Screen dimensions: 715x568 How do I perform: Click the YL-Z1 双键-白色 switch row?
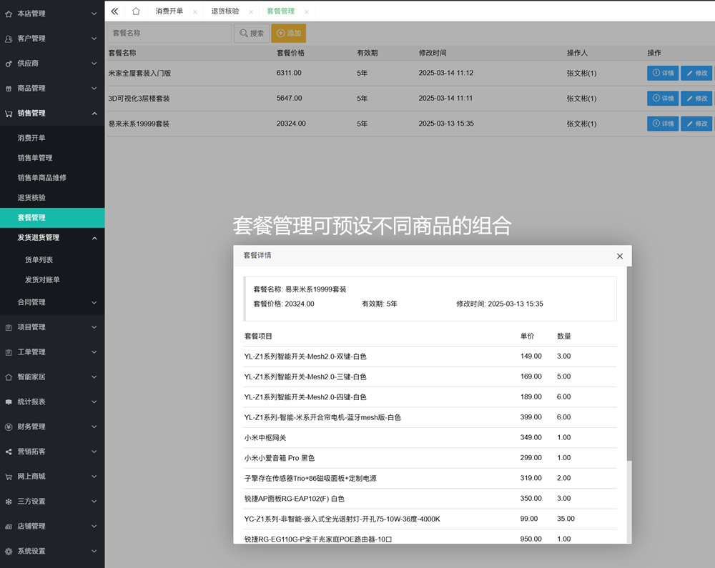430,357
